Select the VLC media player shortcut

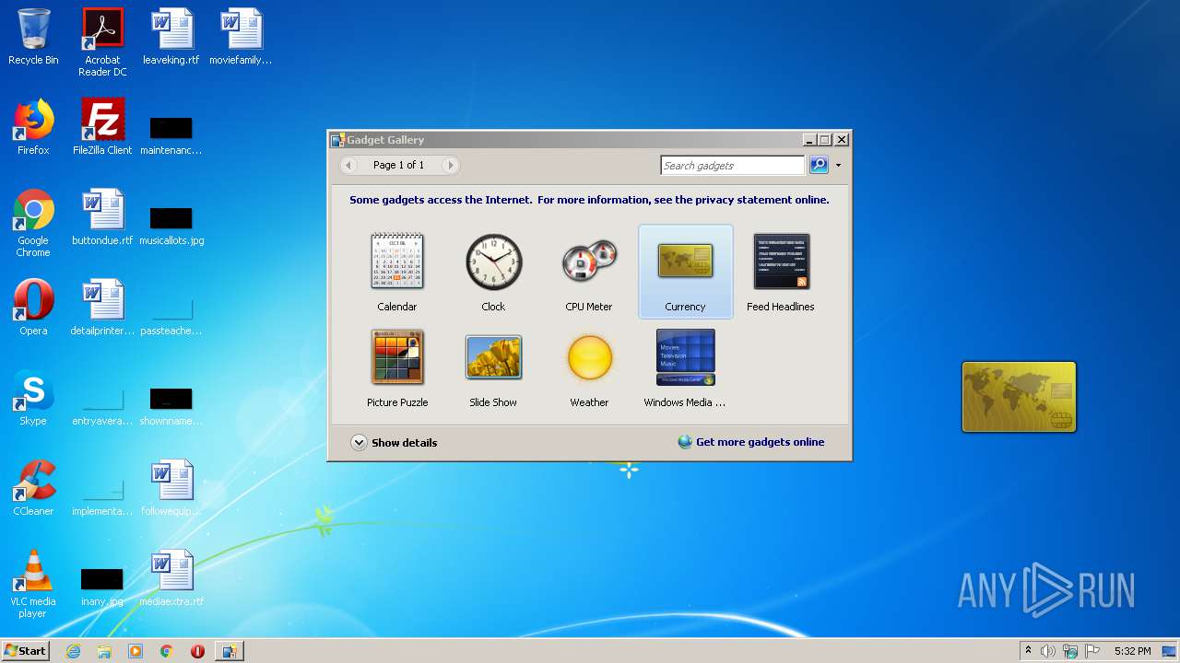tap(33, 584)
